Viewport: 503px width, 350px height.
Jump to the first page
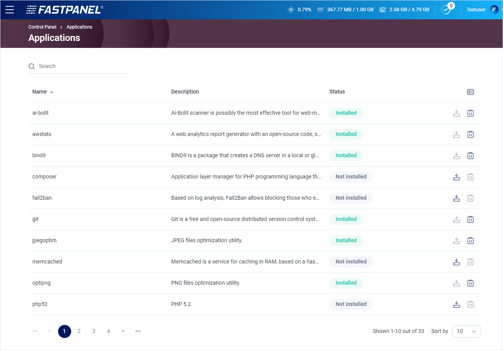tap(35, 331)
